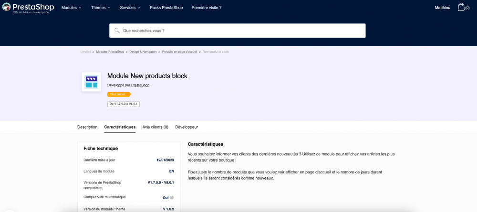Expand the Thèmes dropdown menu
Screen dimensions: 477x212
tap(101, 8)
